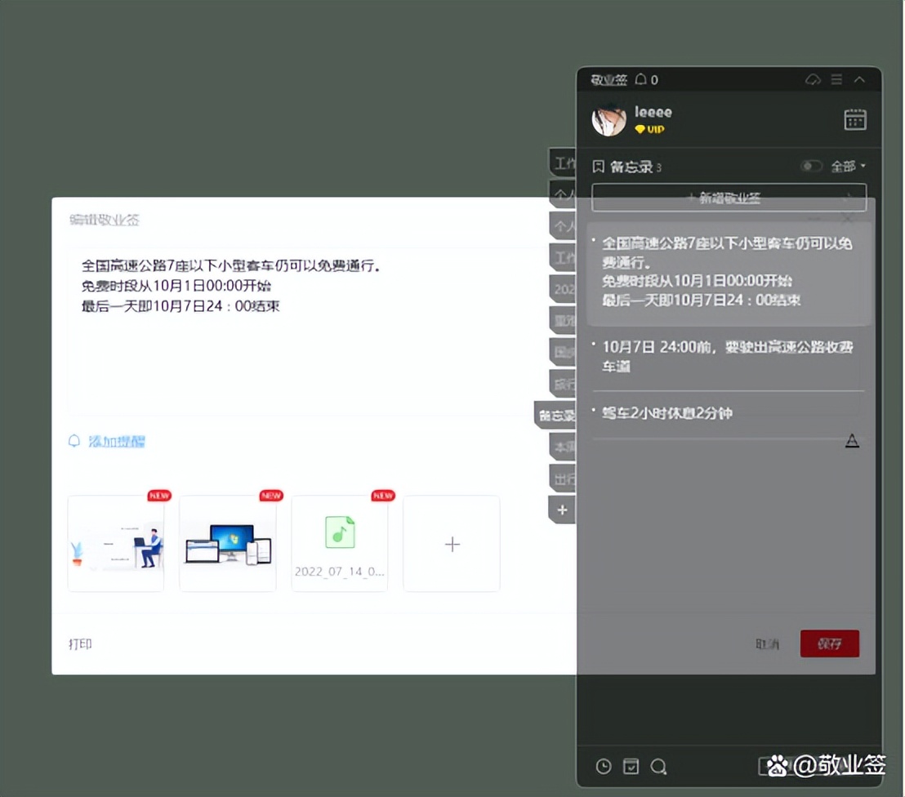Click the 备忘录 bookmark icon
This screenshot has height=797, width=905.
[x=597, y=166]
